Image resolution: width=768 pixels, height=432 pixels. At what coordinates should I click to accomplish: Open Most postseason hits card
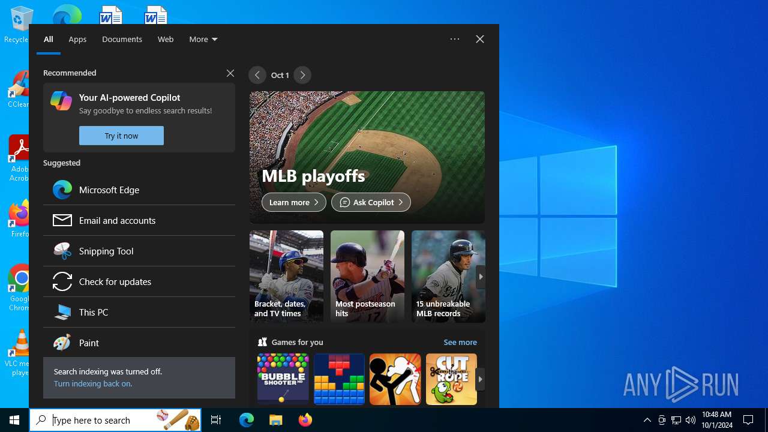(x=367, y=277)
